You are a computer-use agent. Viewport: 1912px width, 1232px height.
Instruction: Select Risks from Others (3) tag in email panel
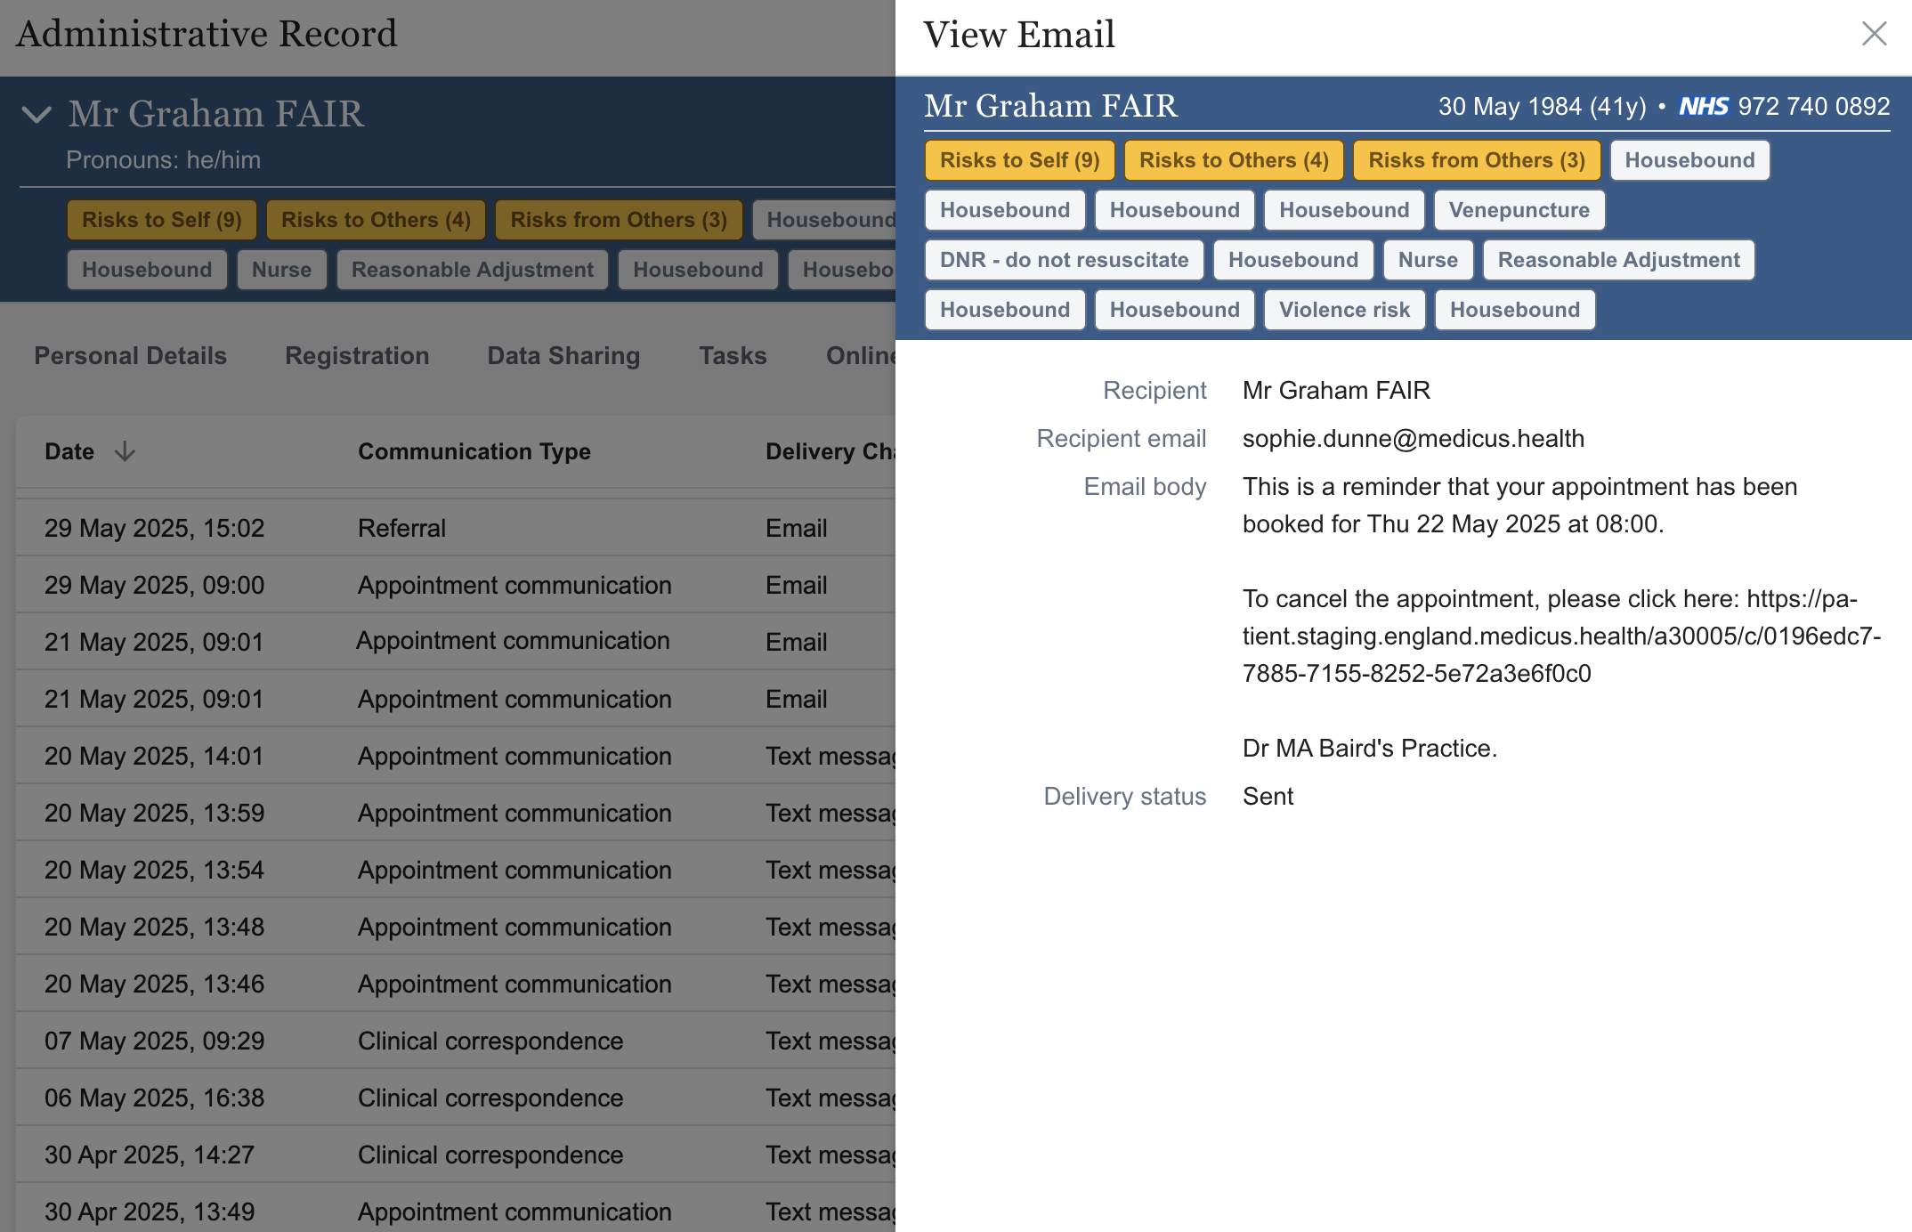coord(1476,160)
